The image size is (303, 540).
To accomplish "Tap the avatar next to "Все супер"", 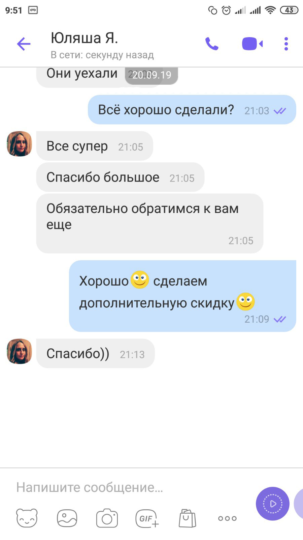I will 19,144.
